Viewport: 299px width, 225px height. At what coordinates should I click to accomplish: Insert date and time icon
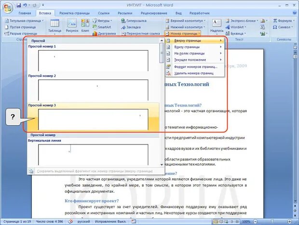point(262,27)
